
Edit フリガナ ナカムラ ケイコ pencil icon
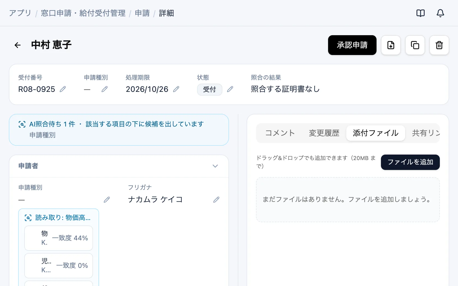tap(216, 200)
